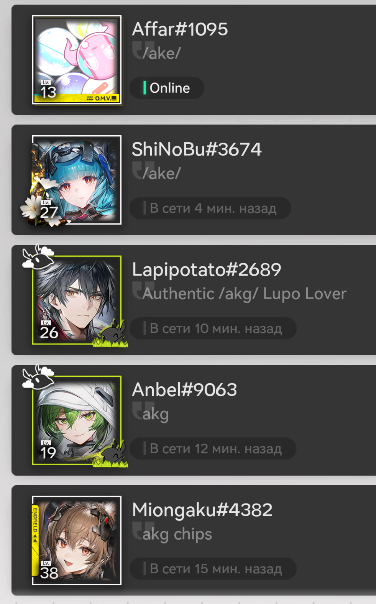Viewport: 376px width, 604px height.
Task: Open Lapipotato#2689's dark-haired avatar
Action: [x=77, y=300]
